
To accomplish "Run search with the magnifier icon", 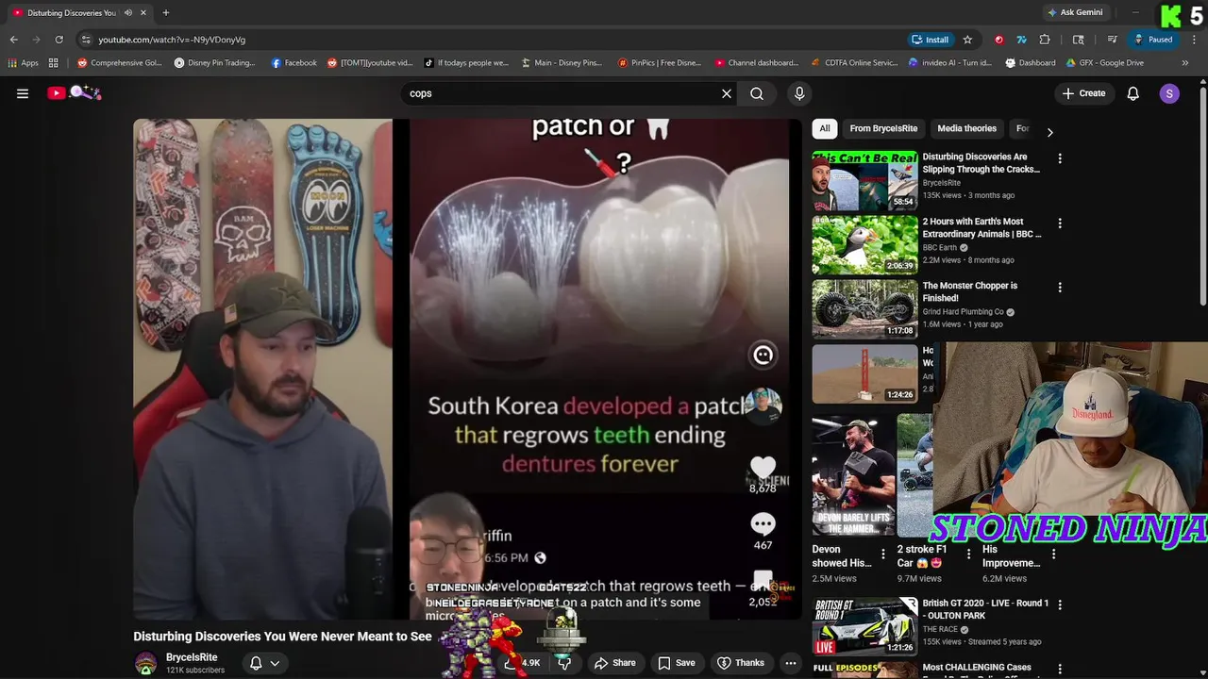I will 757,93.
